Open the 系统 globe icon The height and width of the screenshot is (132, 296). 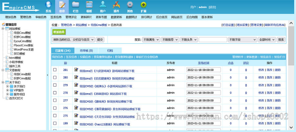[48, 5]
